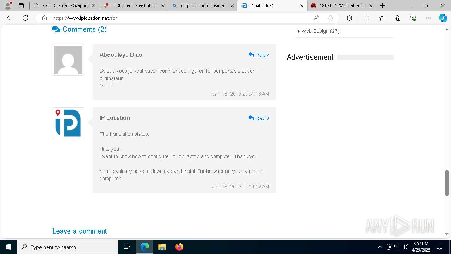Go back with the browser back arrow
This screenshot has height=254, width=451.
coord(10,18)
